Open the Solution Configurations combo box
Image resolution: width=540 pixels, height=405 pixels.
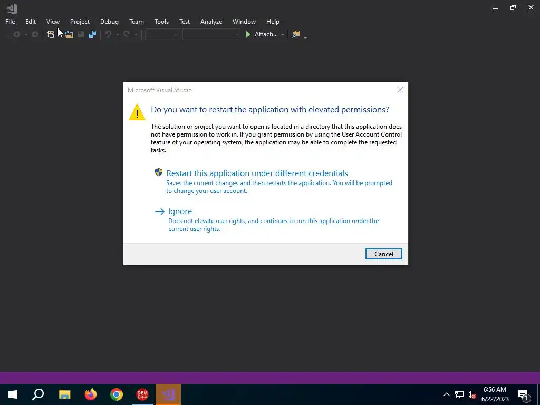[x=162, y=34]
